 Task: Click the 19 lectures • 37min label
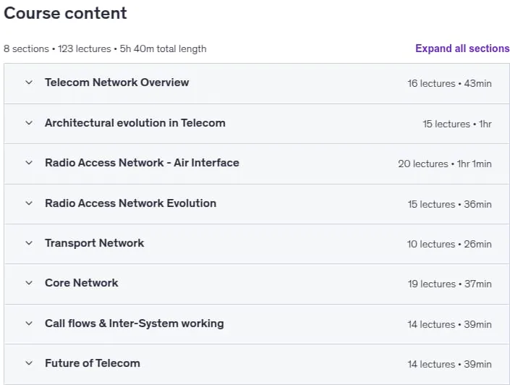449,284
